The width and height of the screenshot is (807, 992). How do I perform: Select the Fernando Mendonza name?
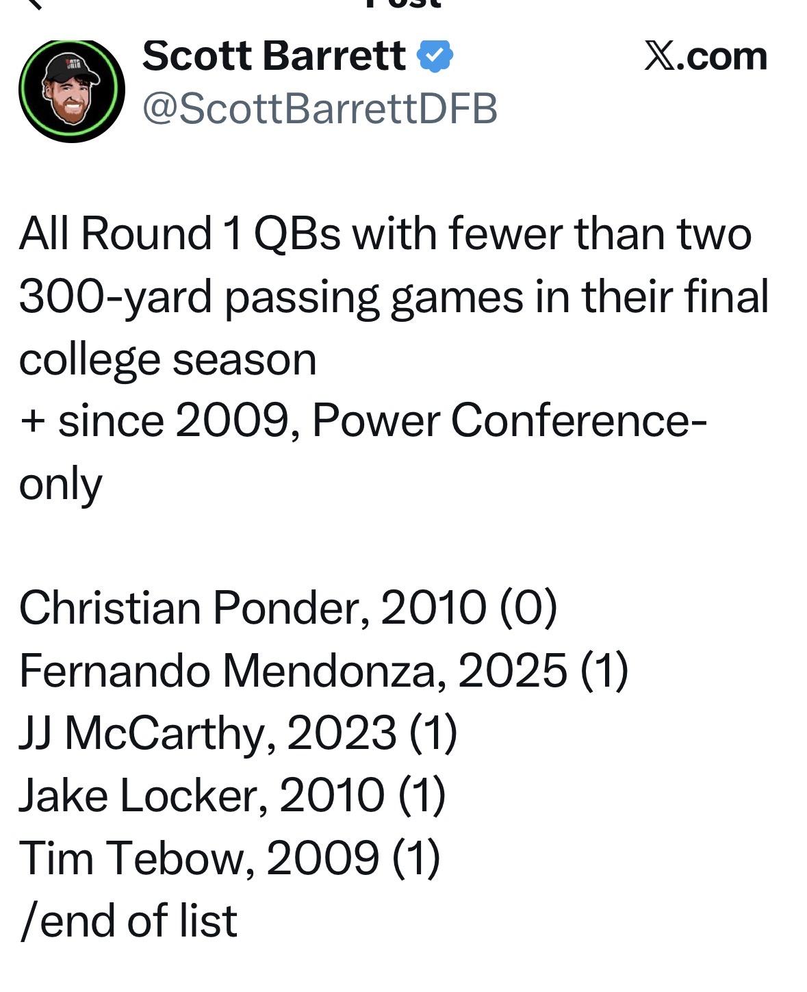227,670
